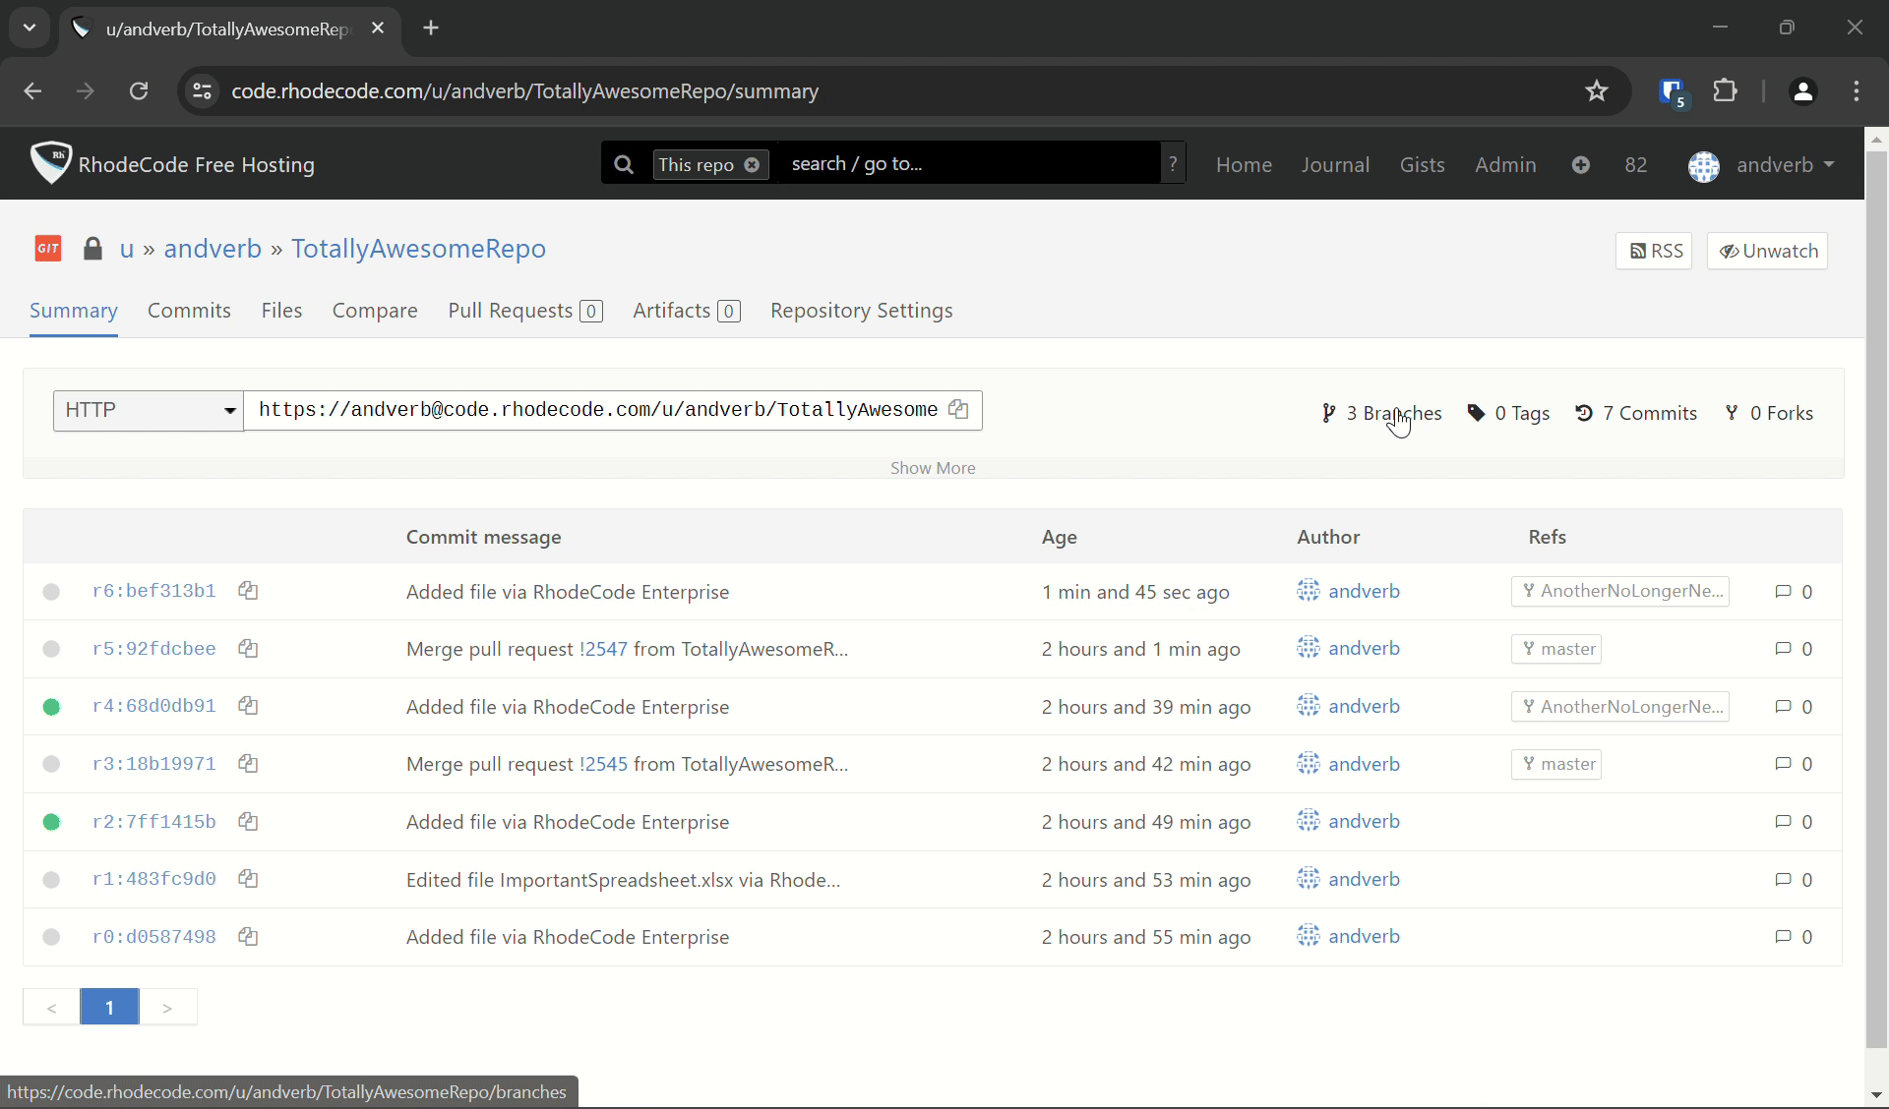Copy commit hash r3:18b19971
The image size is (1889, 1109).
click(248, 764)
